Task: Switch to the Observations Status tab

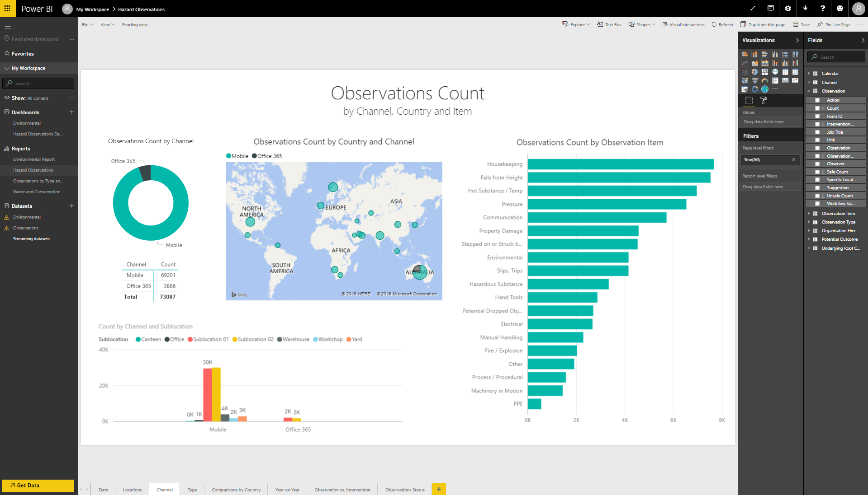Action: (x=405, y=490)
